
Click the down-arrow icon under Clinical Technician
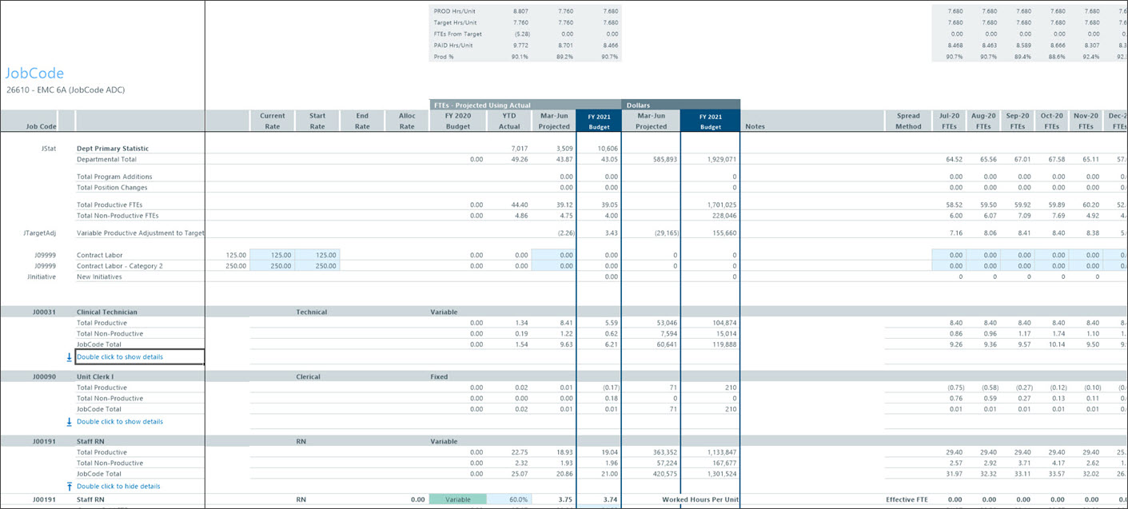coord(70,356)
